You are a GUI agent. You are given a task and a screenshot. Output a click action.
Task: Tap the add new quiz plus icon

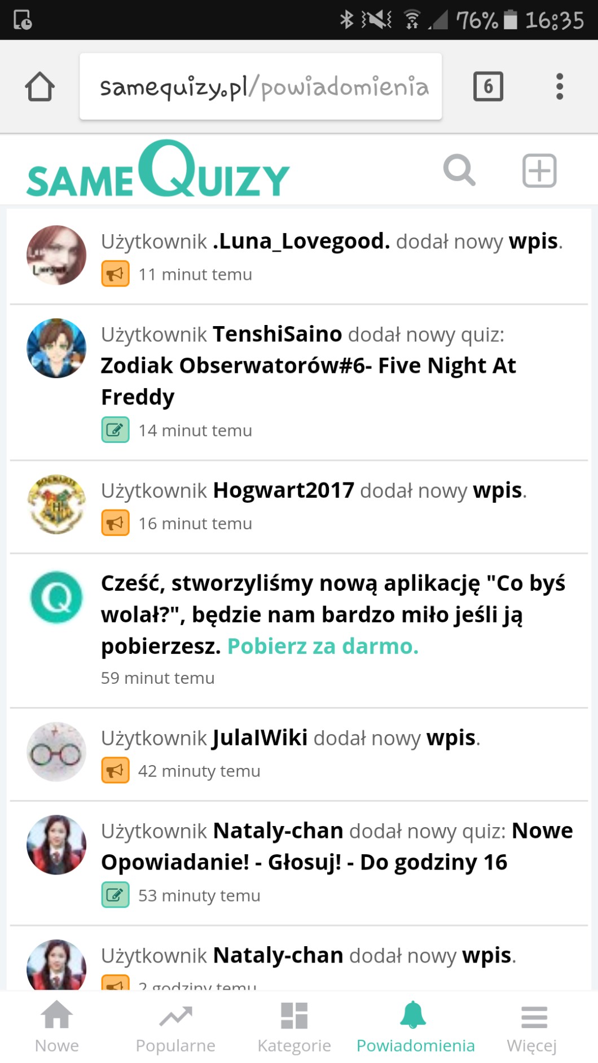pos(539,170)
